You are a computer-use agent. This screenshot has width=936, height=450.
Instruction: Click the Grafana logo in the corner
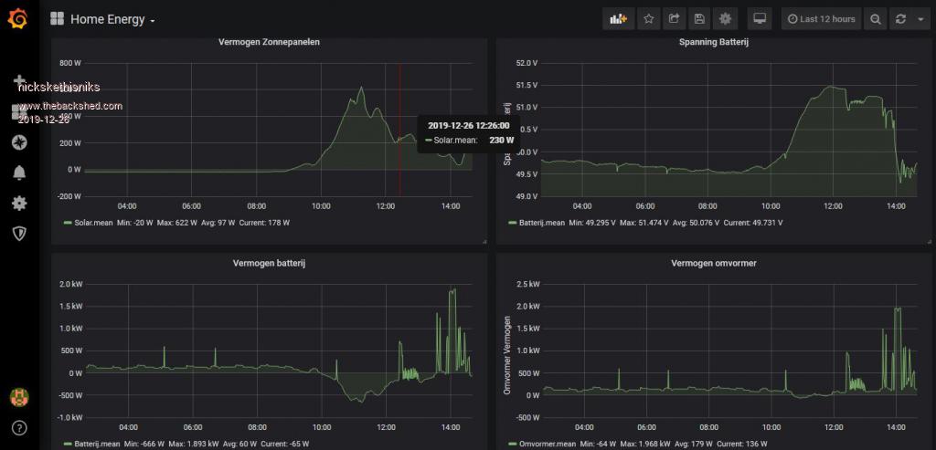18,18
